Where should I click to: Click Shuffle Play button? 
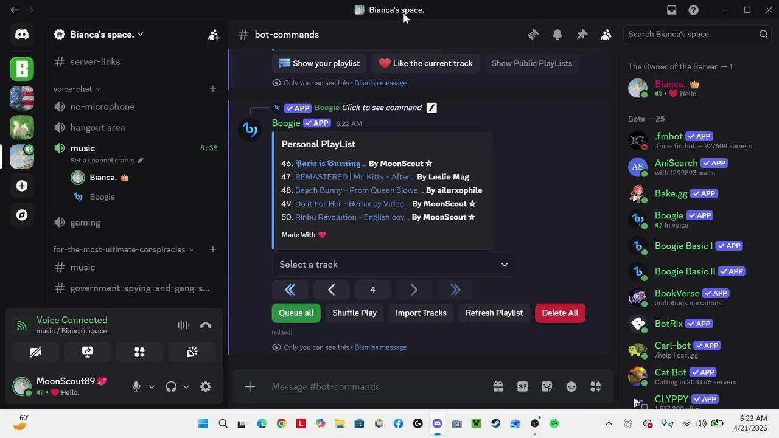click(354, 313)
